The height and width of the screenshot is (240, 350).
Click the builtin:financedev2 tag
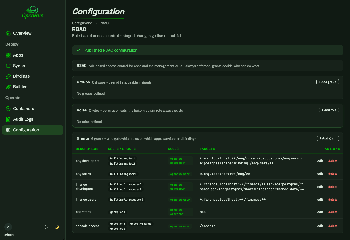pos(126,189)
